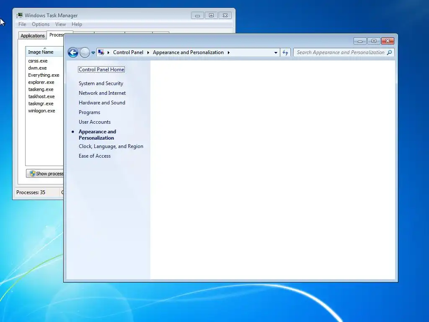
Task: Click Show processes from all users button
Action: (x=45, y=173)
